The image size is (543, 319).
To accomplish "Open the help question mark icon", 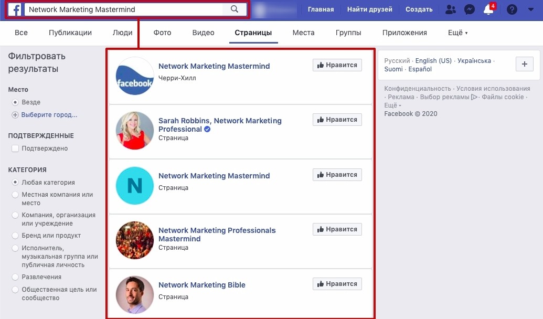I will 512,9.
